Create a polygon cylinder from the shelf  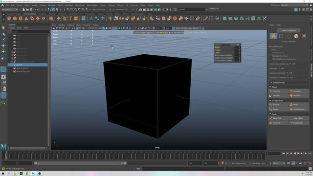pyautogui.click(x=21, y=19)
